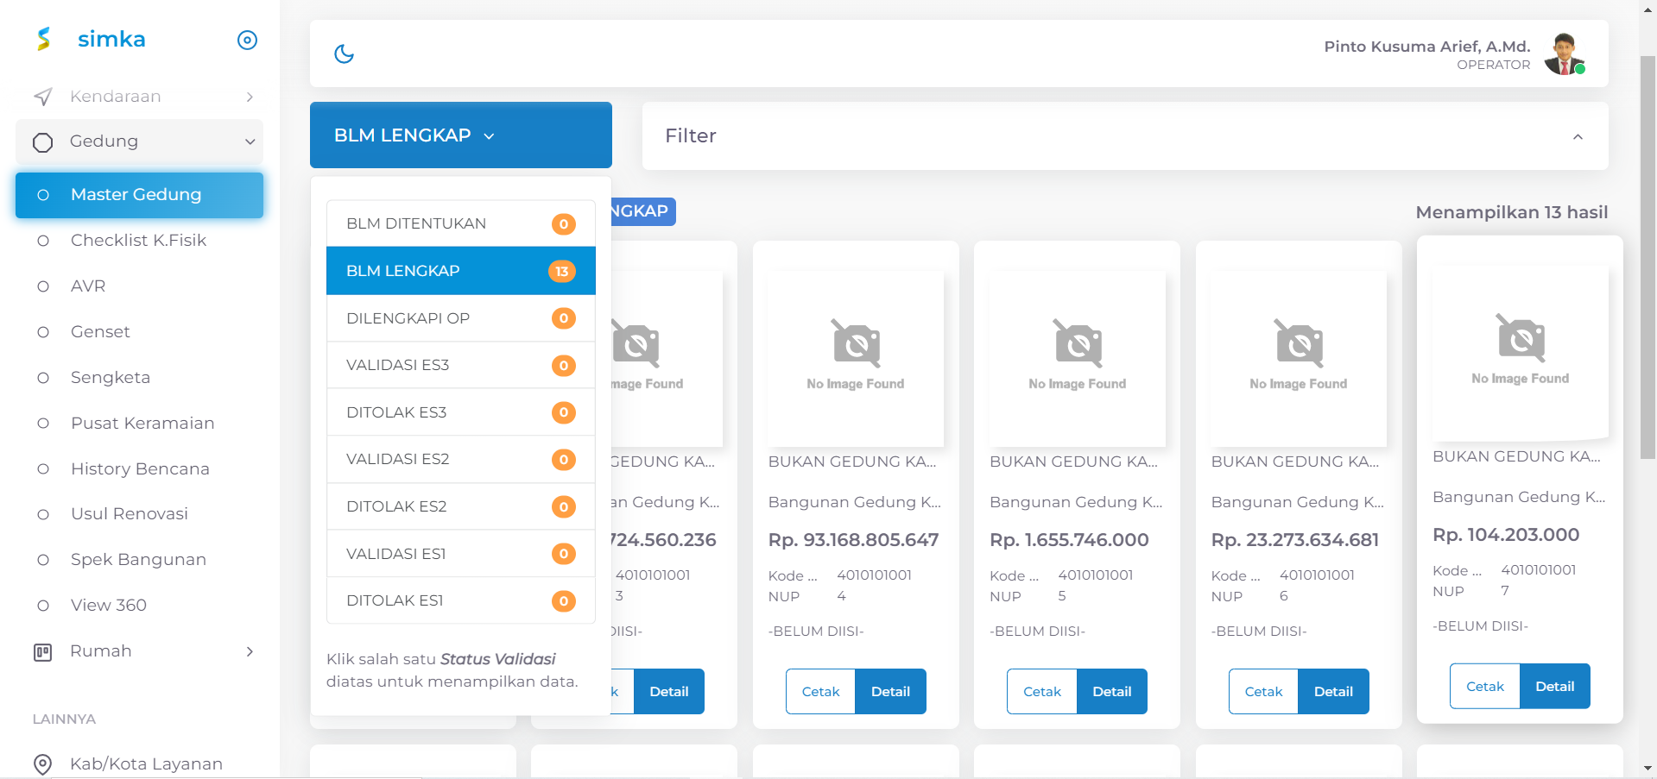Expand the Kendaraan menu
The height and width of the screenshot is (779, 1657).
[x=139, y=97]
